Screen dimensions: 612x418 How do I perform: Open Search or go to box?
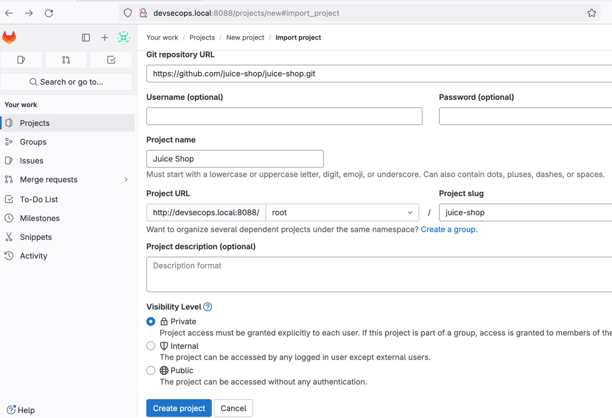click(66, 82)
